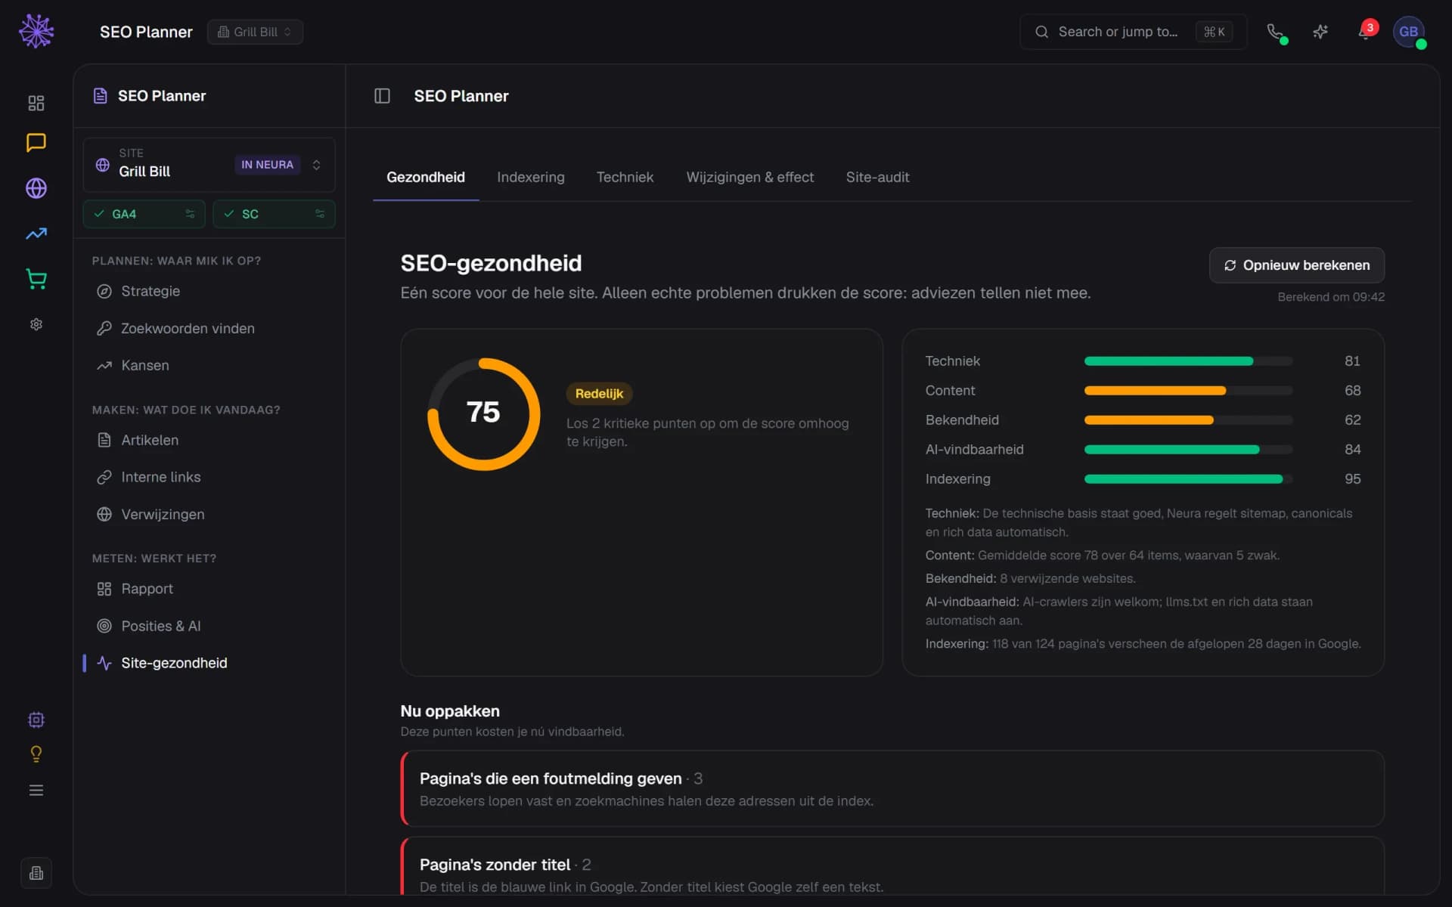Open GA4 connection settings sliders
This screenshot has width=1452, height=907.
[x=190, y=214]
